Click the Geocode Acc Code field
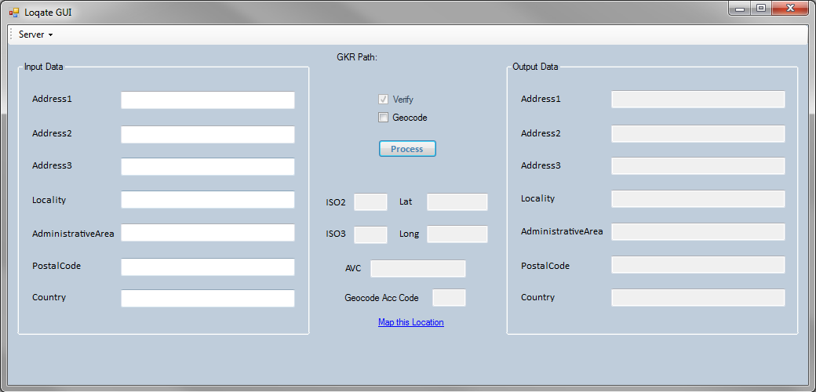 click(449, 297)
